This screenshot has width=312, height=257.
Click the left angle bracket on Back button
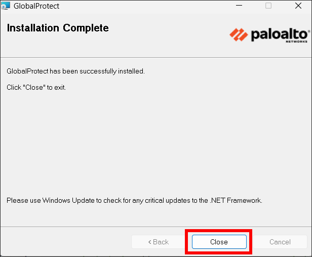pyautogui.click(x=149, y=242)
